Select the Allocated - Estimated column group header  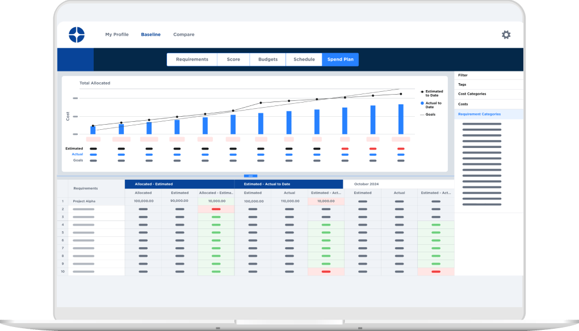[179, 184]
